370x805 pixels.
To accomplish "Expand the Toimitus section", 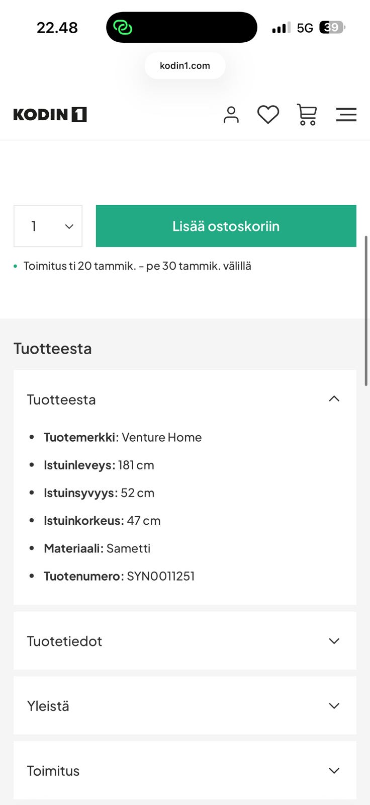I will (334, 771).
